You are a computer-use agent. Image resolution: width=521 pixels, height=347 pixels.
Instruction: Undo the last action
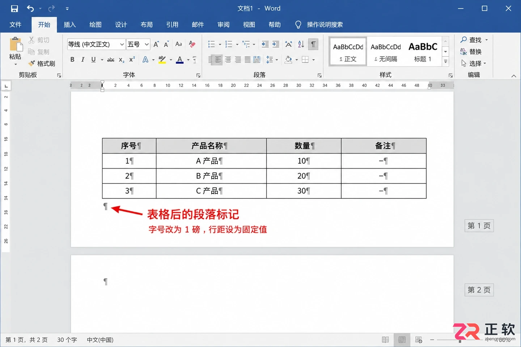tap(30, 8)
